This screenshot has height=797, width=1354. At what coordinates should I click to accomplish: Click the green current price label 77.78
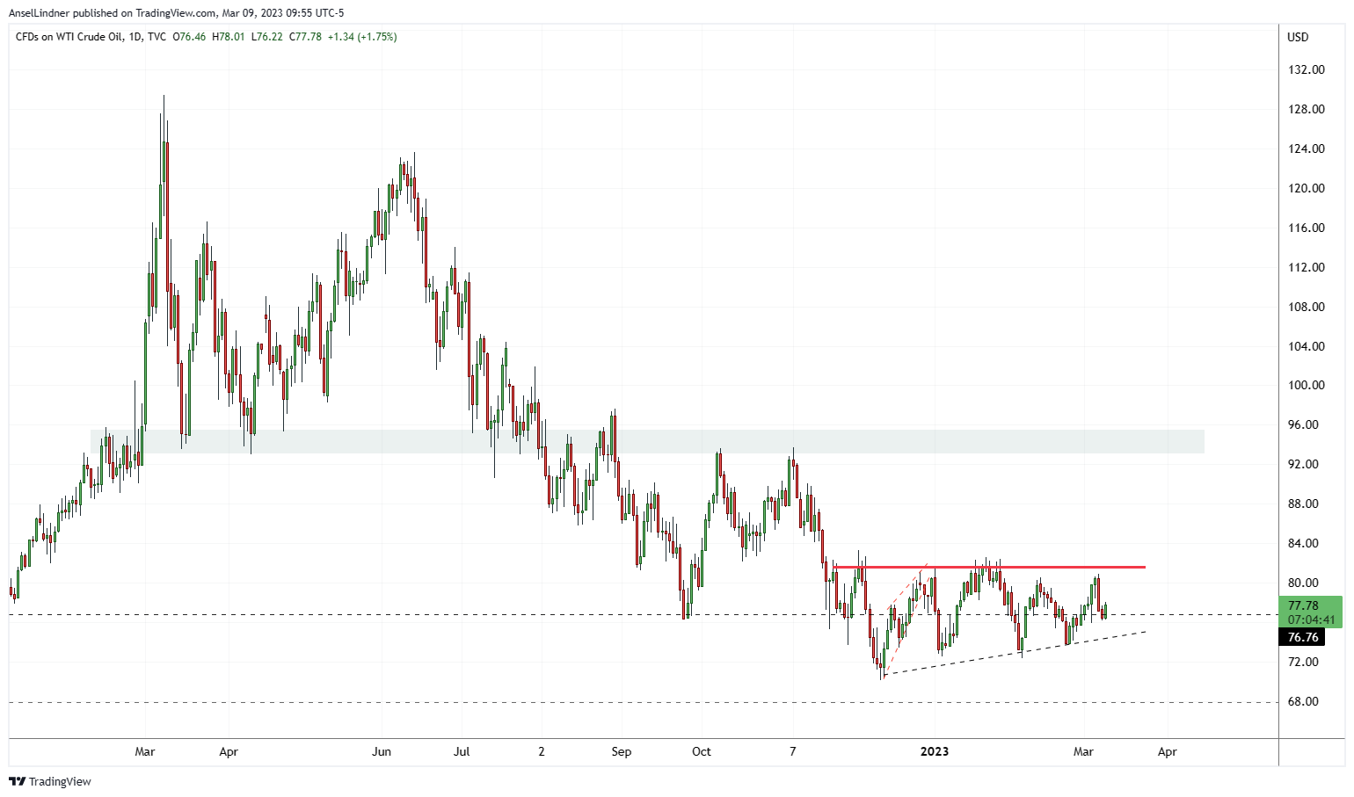1309,612
